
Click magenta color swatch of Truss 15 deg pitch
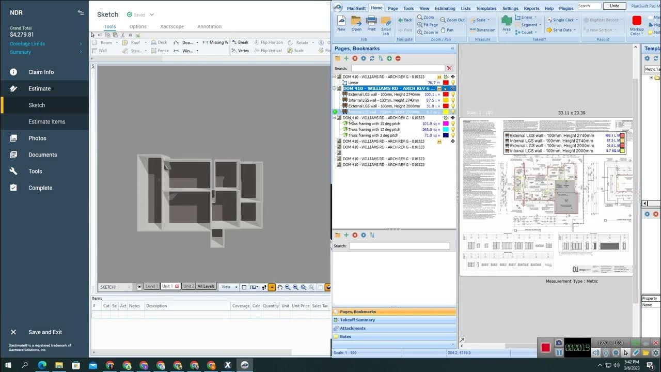pyautogui.click(x=446, y=124)
